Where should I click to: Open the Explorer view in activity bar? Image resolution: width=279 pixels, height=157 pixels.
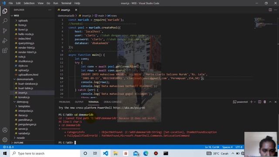point(5,11)
